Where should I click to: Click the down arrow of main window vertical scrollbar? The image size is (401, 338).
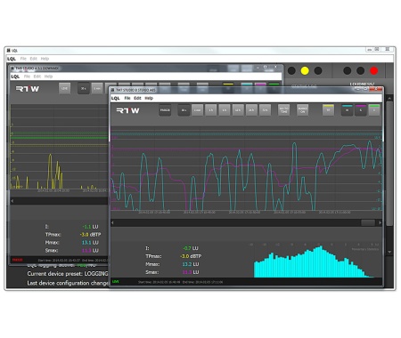point(389,252)
